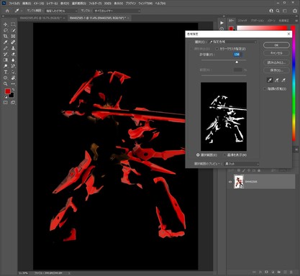Click the 読み込み load button
The height and width of the screenshot is (276, 300).
[276, 63]
